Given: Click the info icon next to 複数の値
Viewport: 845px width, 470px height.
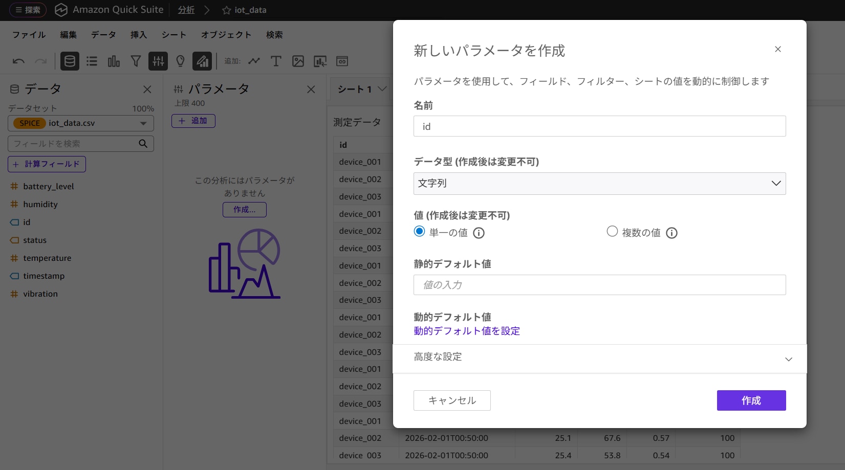Looking at the screenshot, I should pyautogui.click(x=671, y=233).
